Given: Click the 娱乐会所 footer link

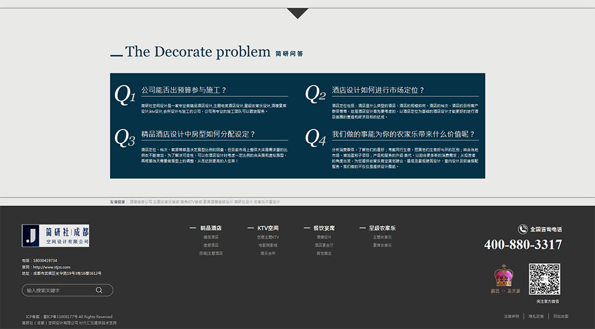Looking at the screenshot, I should [x=268, y=253].
